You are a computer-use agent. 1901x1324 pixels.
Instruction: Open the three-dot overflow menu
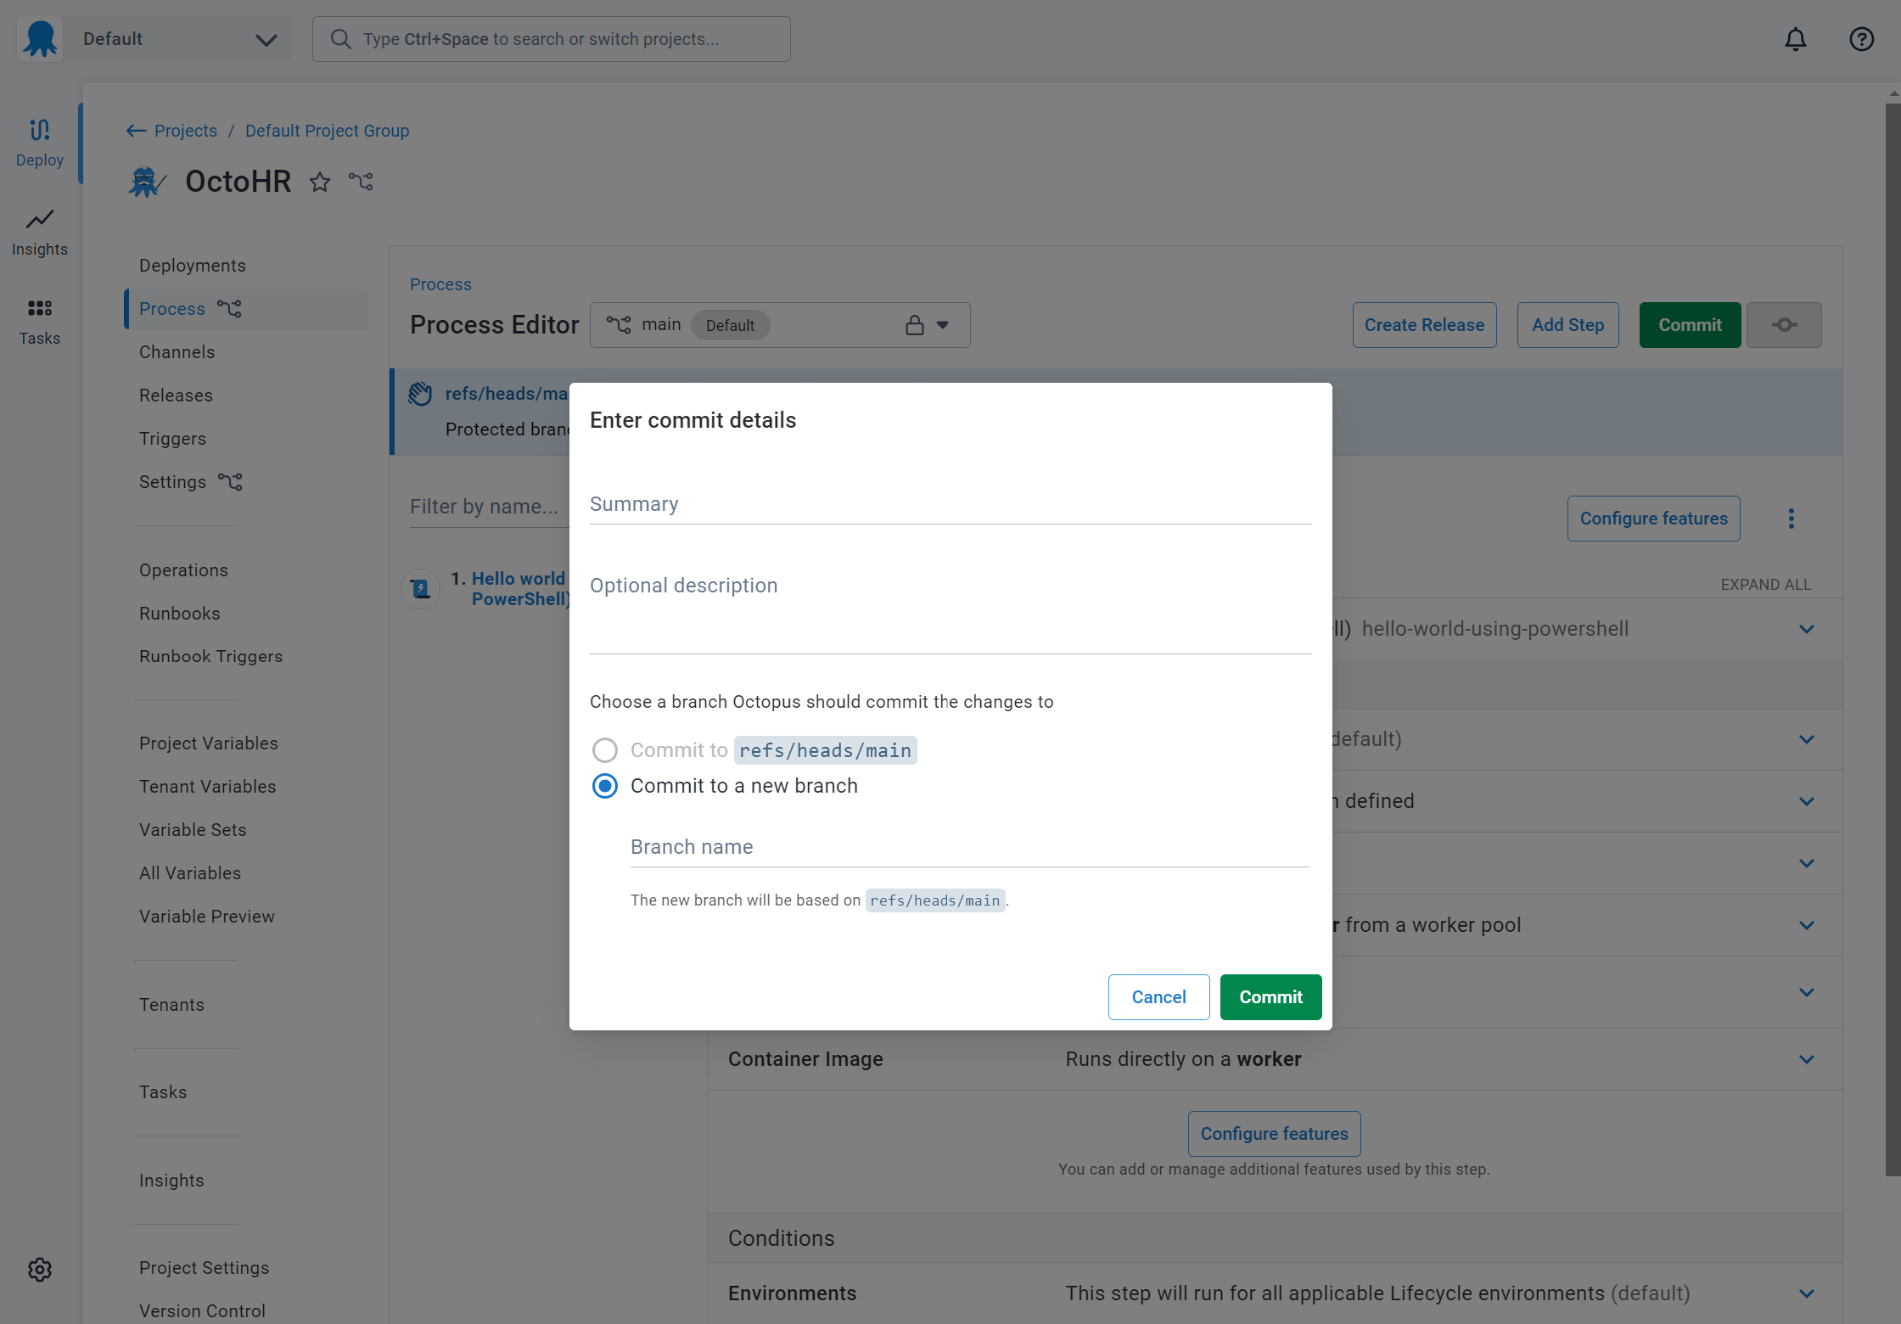1792,519
